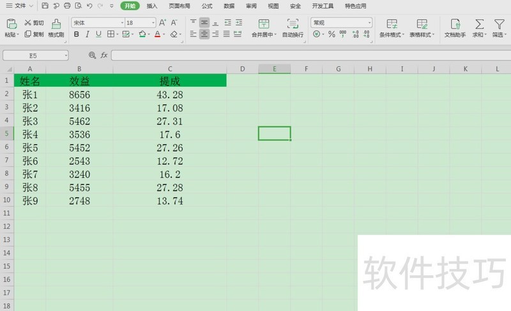
Task: Toggle justify alignment
Action: coord(227,34)
